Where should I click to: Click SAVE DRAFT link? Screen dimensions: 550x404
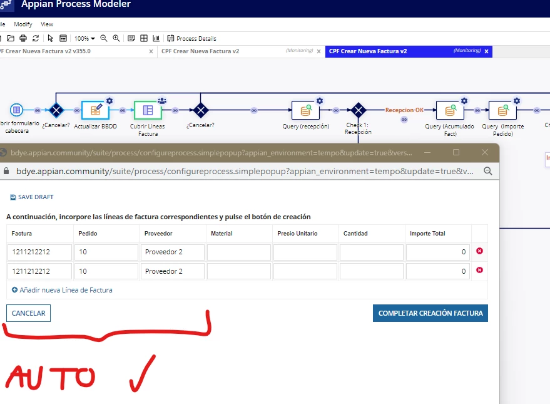[31, 197]
